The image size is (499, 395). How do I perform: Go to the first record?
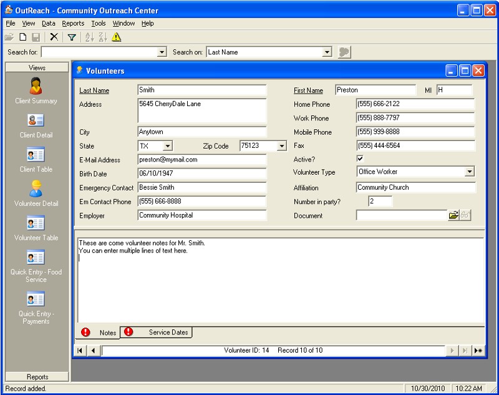pos(80,351)
